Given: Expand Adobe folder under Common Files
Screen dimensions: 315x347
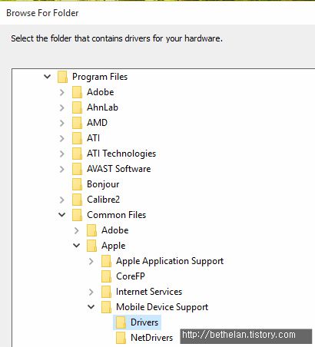Looking at the screenshot, I should click(x=77, y=230).
